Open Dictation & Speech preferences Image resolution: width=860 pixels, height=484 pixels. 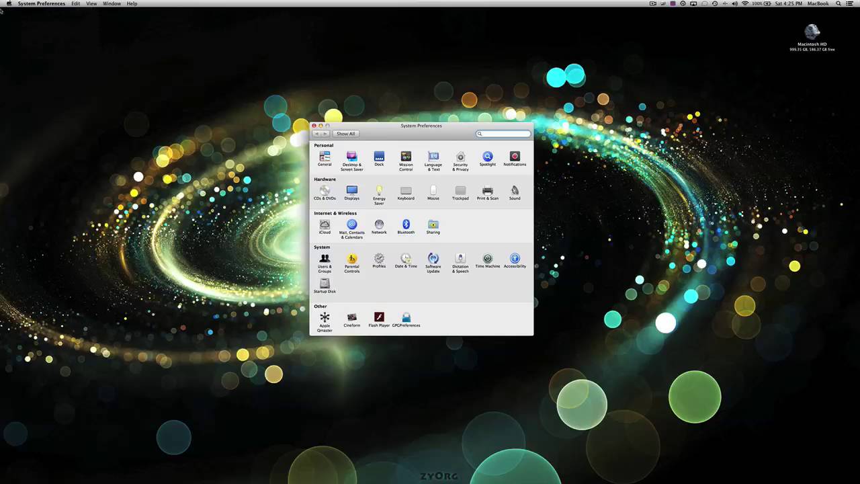[460, 263]
